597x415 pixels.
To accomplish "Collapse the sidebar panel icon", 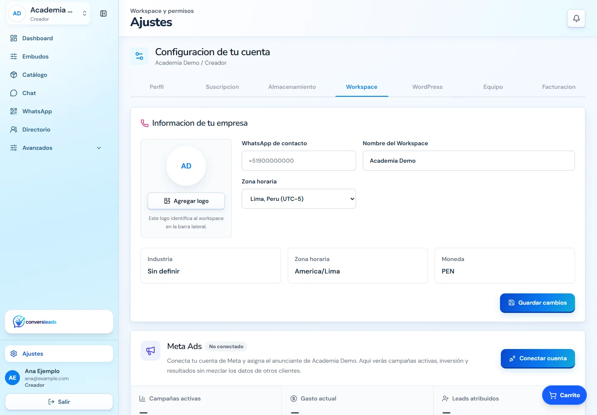I will pos(104,14).
